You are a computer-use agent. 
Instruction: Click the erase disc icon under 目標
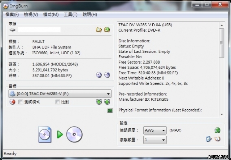(13, 102)
